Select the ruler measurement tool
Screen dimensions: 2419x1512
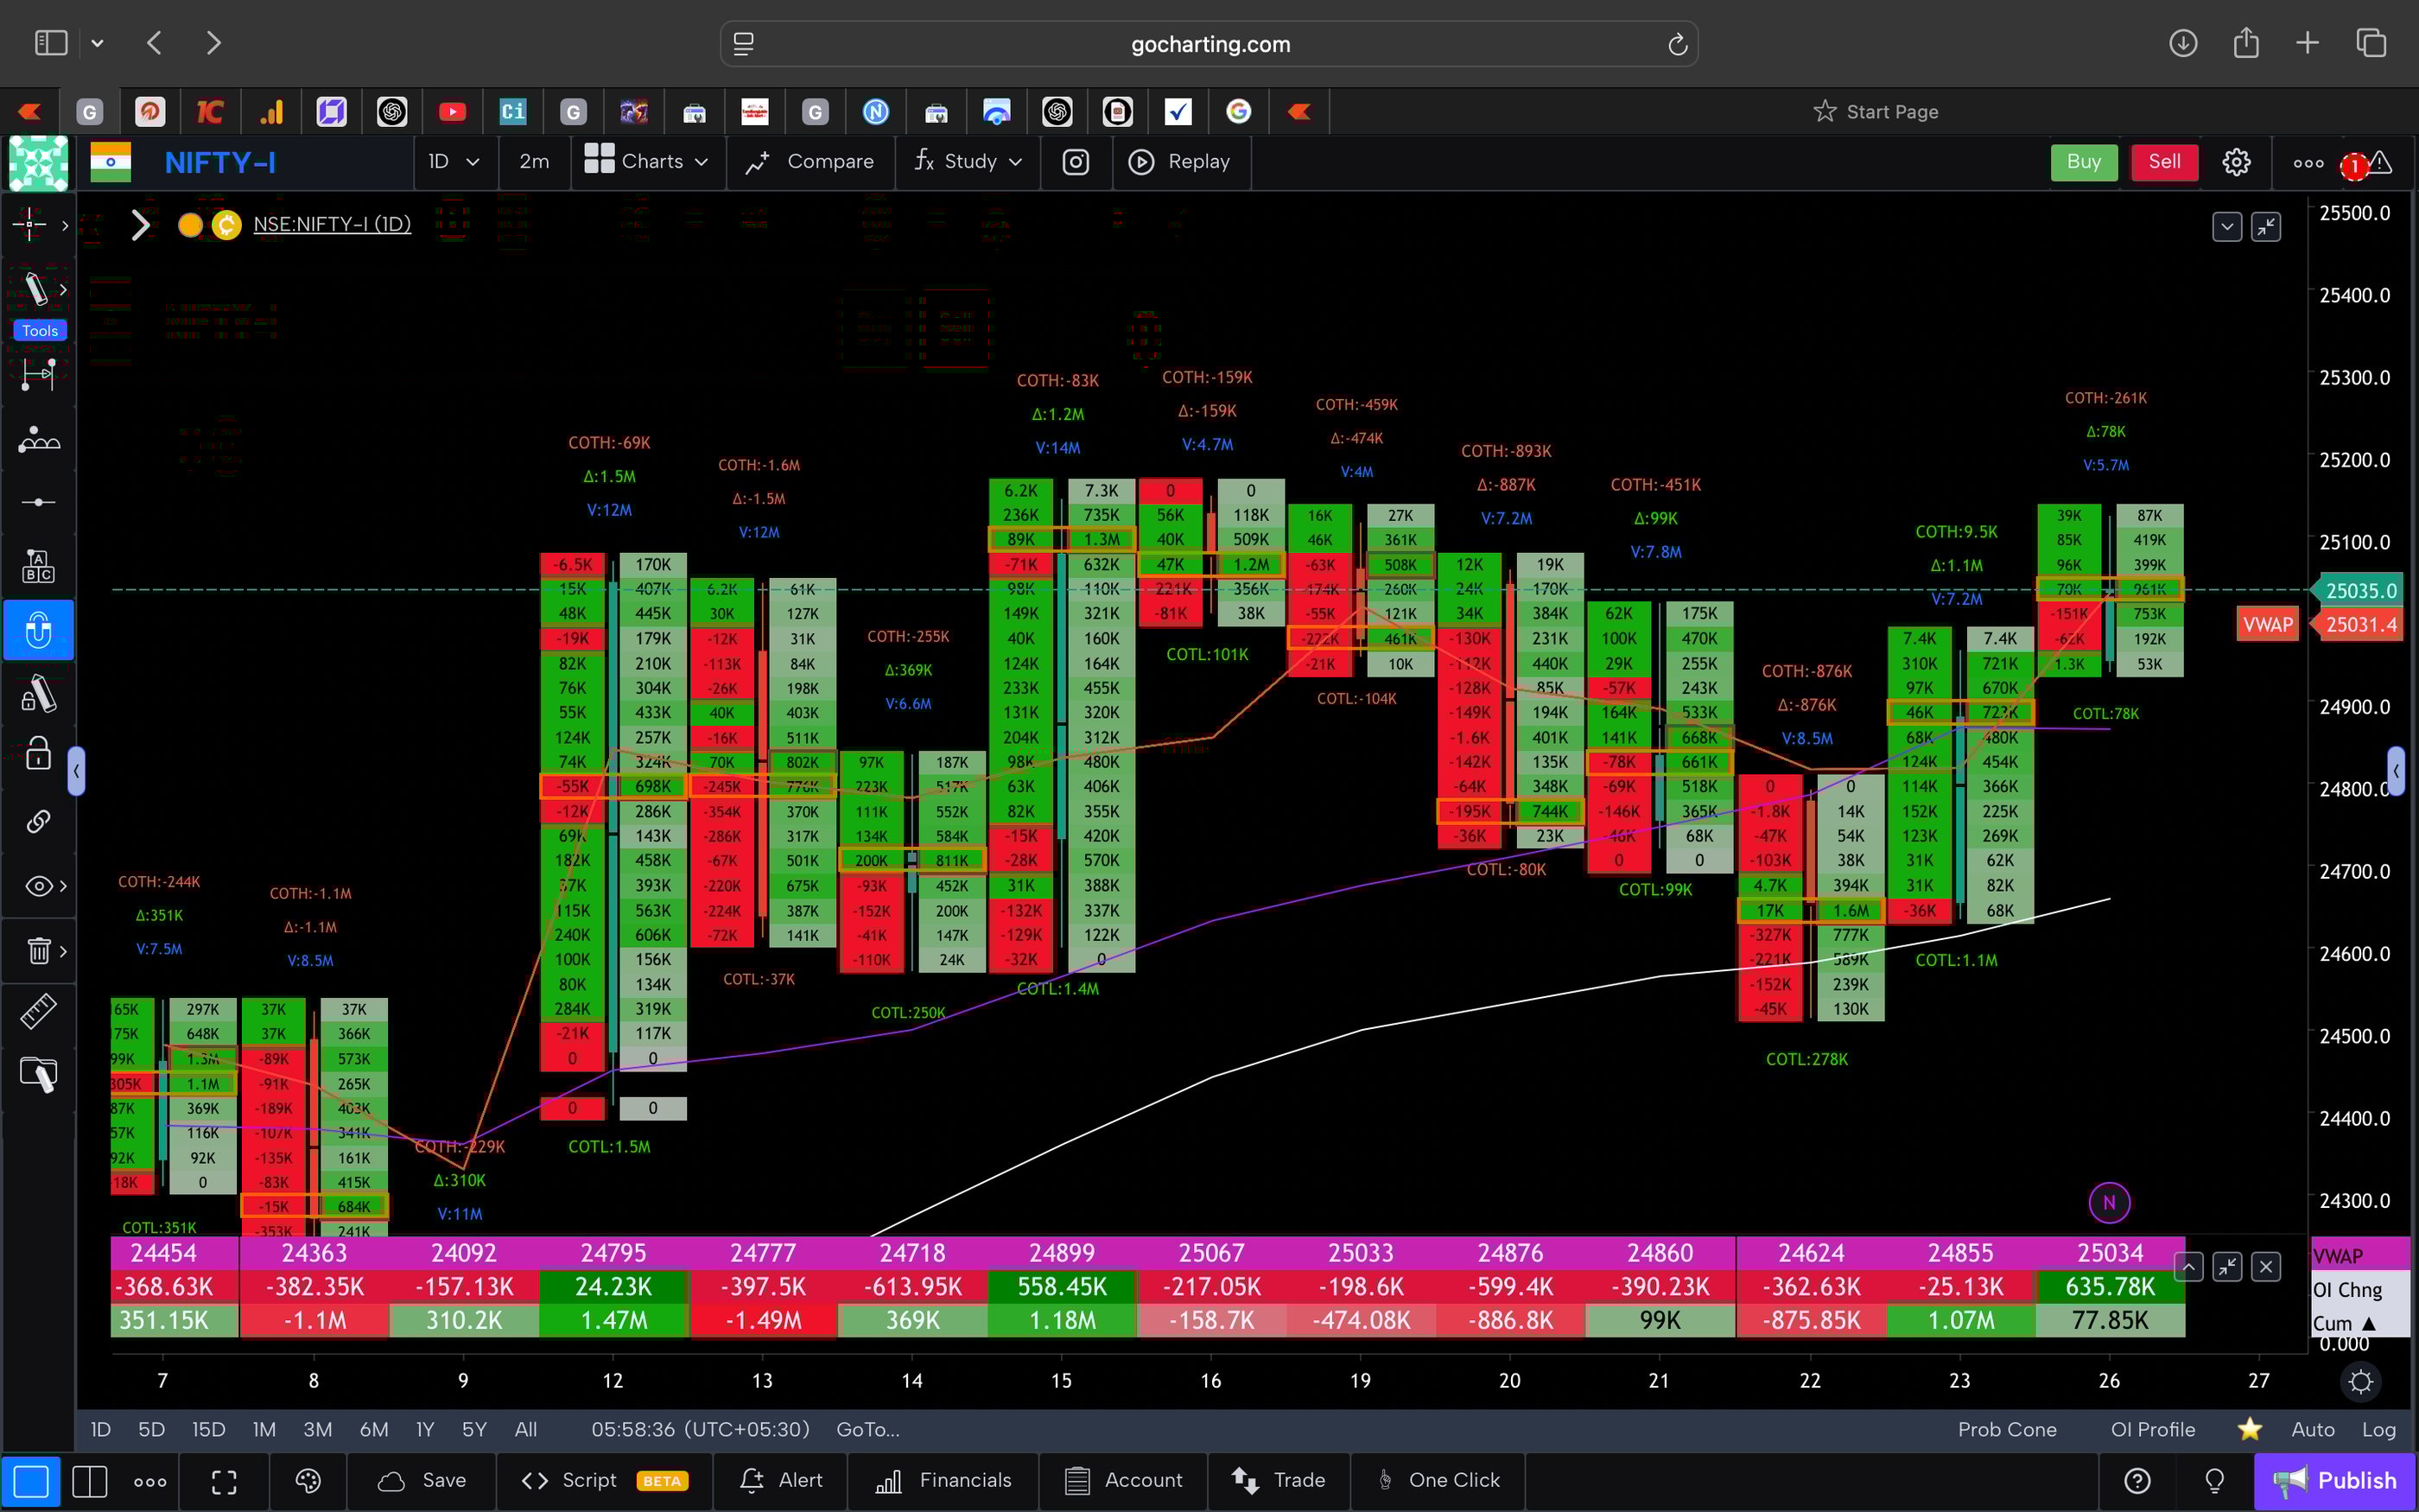38,1011
